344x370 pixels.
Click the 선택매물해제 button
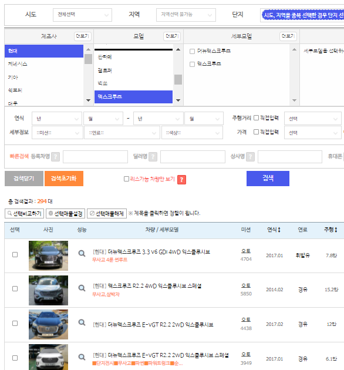click(x=107, y=214)
